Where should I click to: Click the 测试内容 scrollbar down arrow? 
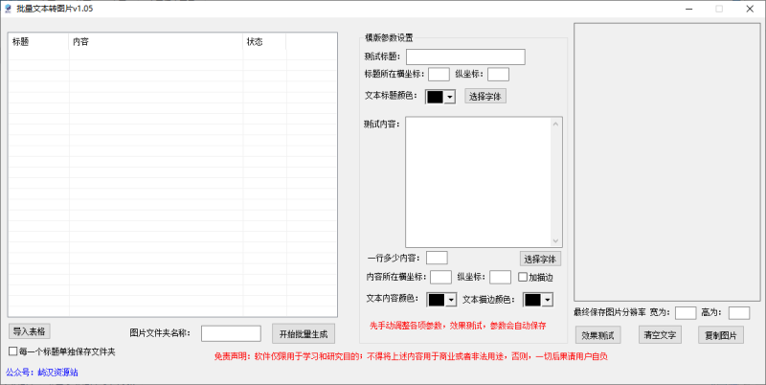[556, 241]
